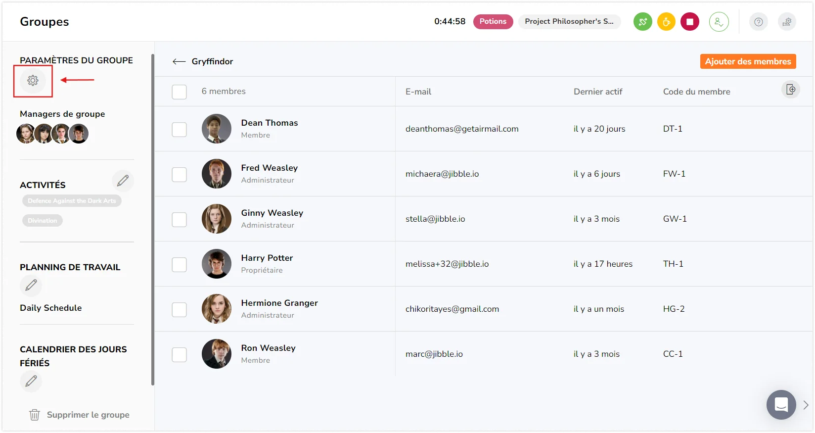815x433 pixels.
Task: Edit the work schedule pencil icon
Action: coord(31,285)
